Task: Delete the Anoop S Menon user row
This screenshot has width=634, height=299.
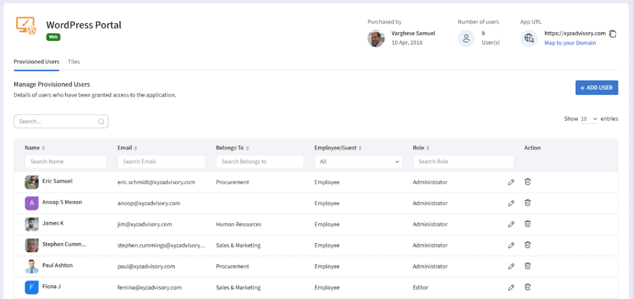Action: pyautogui.click(x=528, y=203)
